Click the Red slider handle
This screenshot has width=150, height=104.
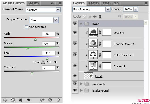click(35, 40)
